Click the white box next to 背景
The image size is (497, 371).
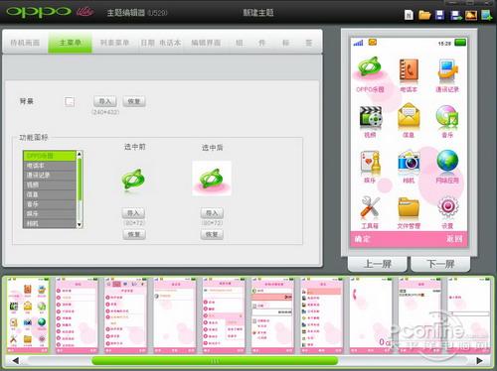pos(70,101)
